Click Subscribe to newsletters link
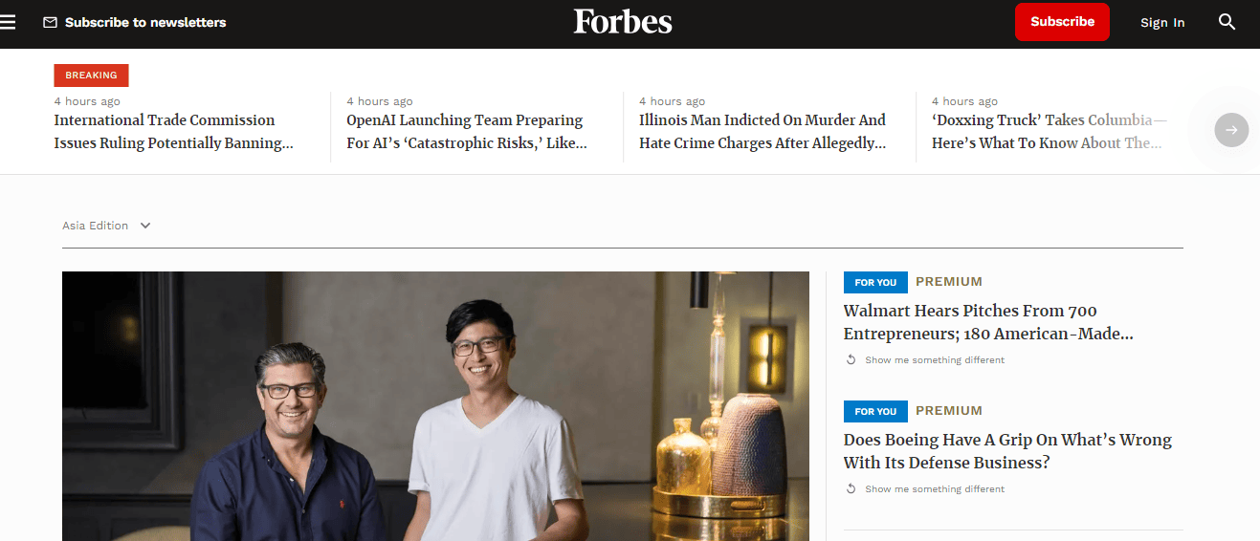The image size is (1260, 541). 145,22
